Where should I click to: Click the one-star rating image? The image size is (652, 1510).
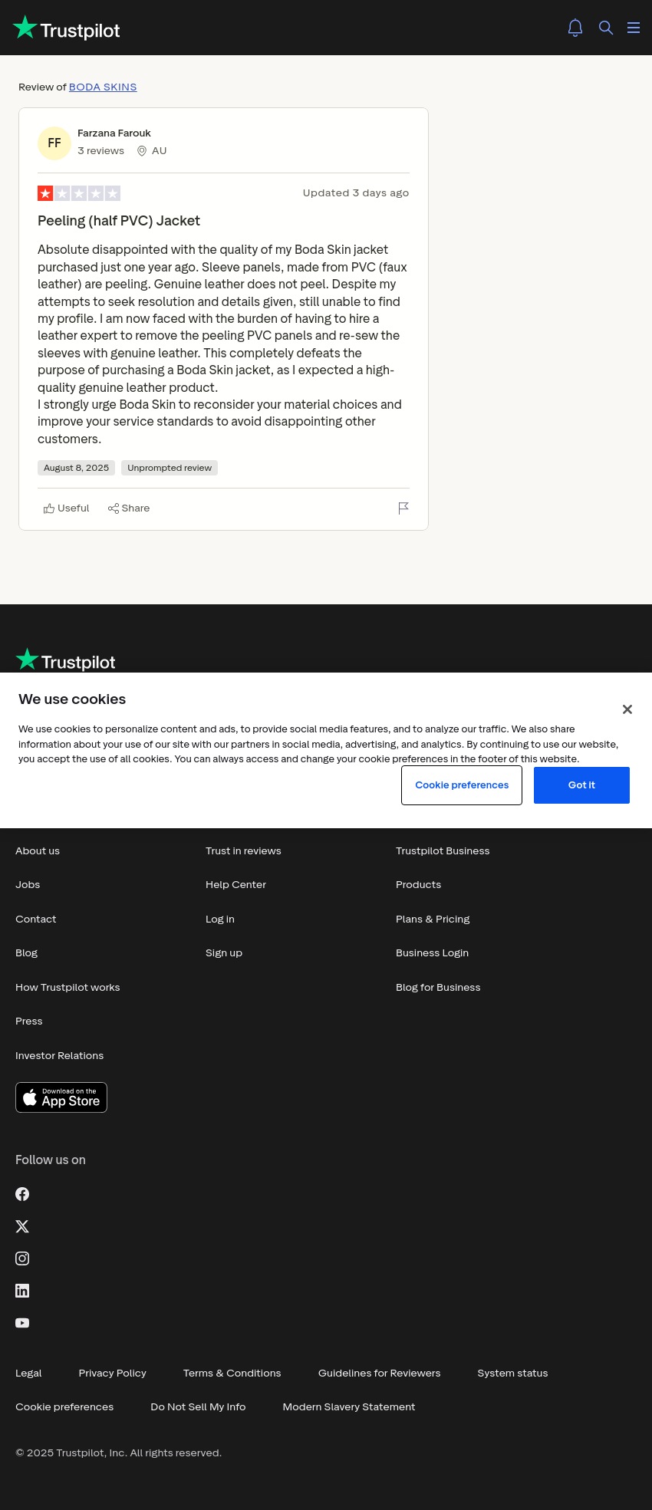tap(79, 193)
